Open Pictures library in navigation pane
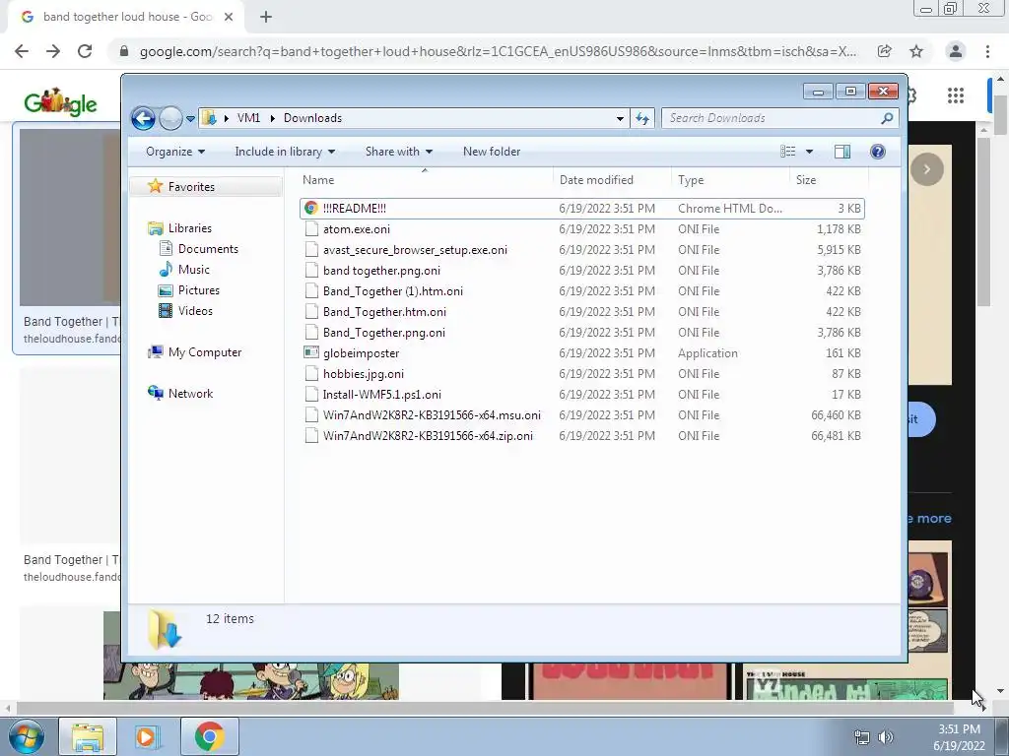The width and height of the screenshot is (1009, 756). point(198,290)
